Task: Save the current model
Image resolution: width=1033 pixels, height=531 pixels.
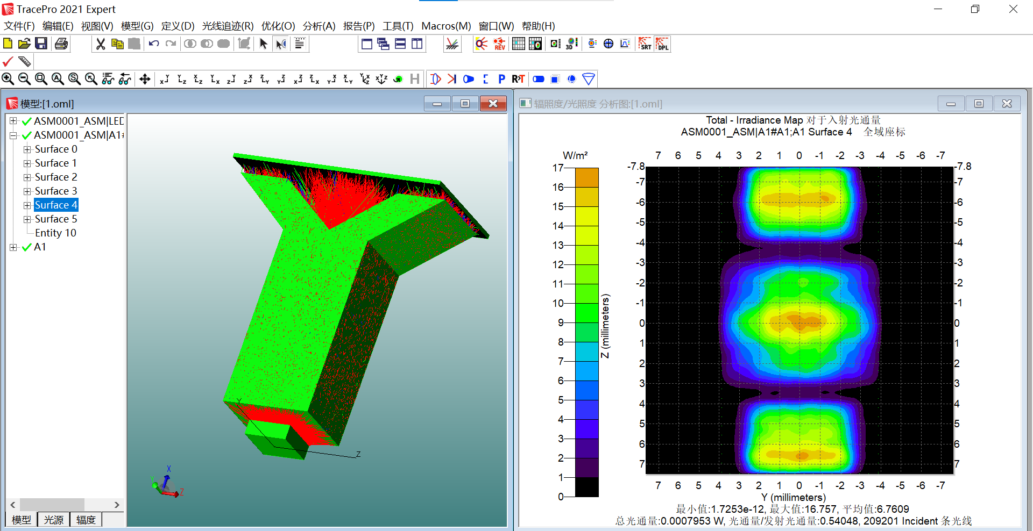Action: pyautogui.click(x=41, y=44)
